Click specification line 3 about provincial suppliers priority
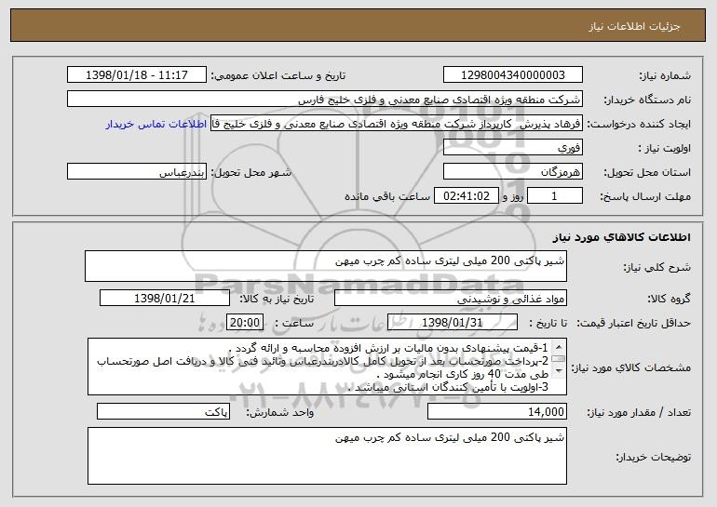717x507 pixels. [448, 387]
